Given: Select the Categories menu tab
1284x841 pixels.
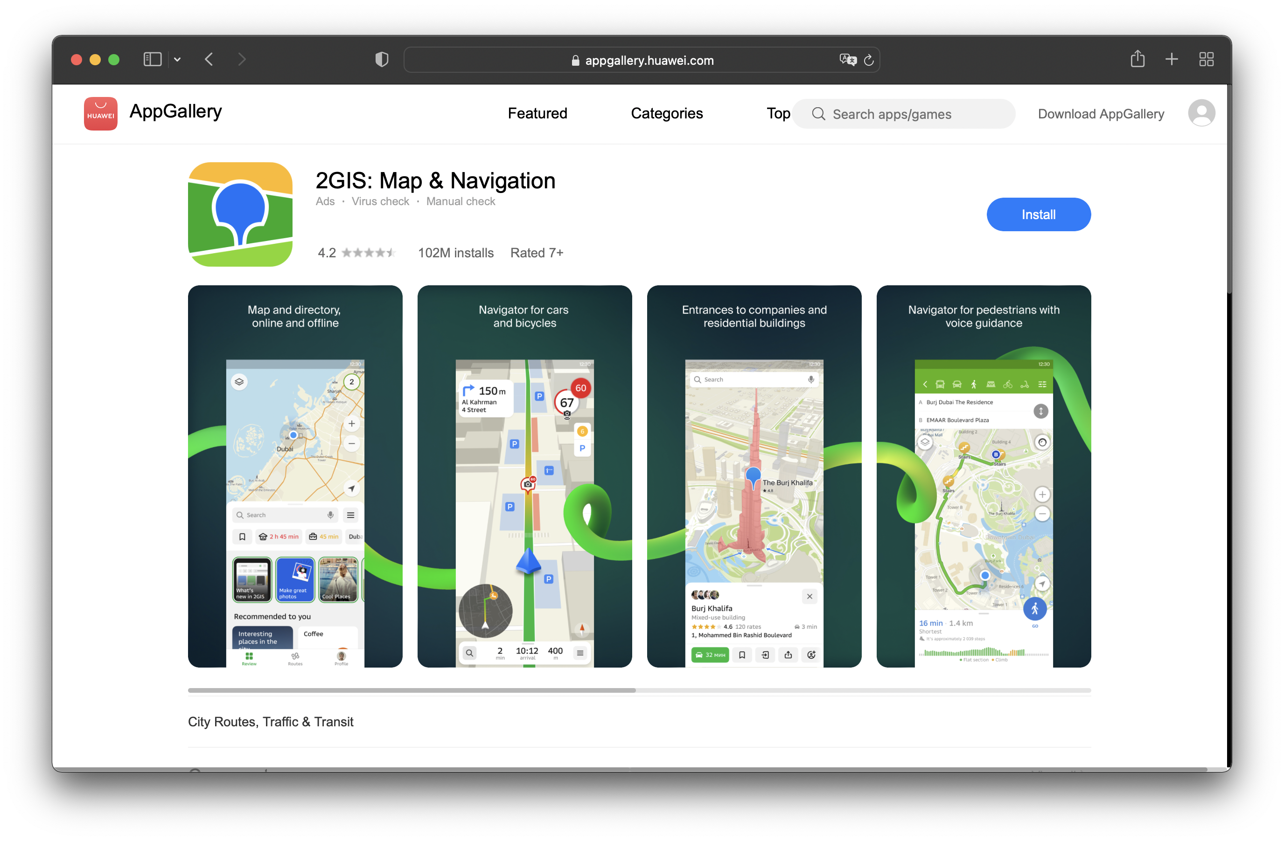Looking at the screenshot, I should (667, 114).
